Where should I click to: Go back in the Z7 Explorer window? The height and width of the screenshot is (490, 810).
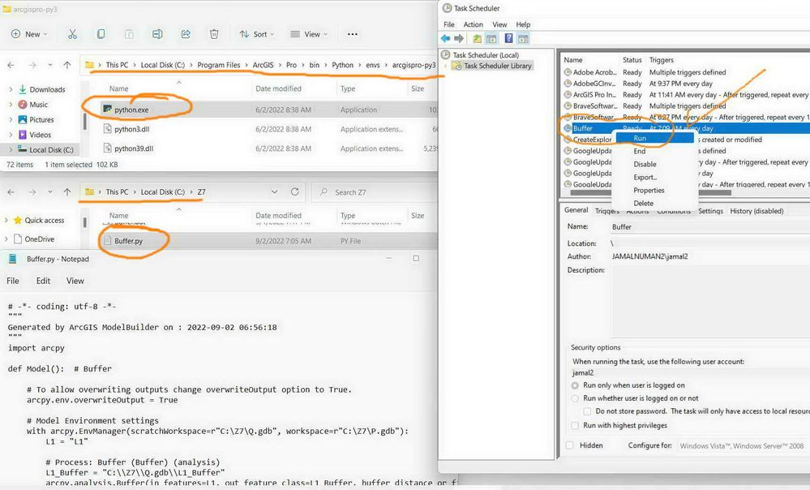click(x=11, y=191)
